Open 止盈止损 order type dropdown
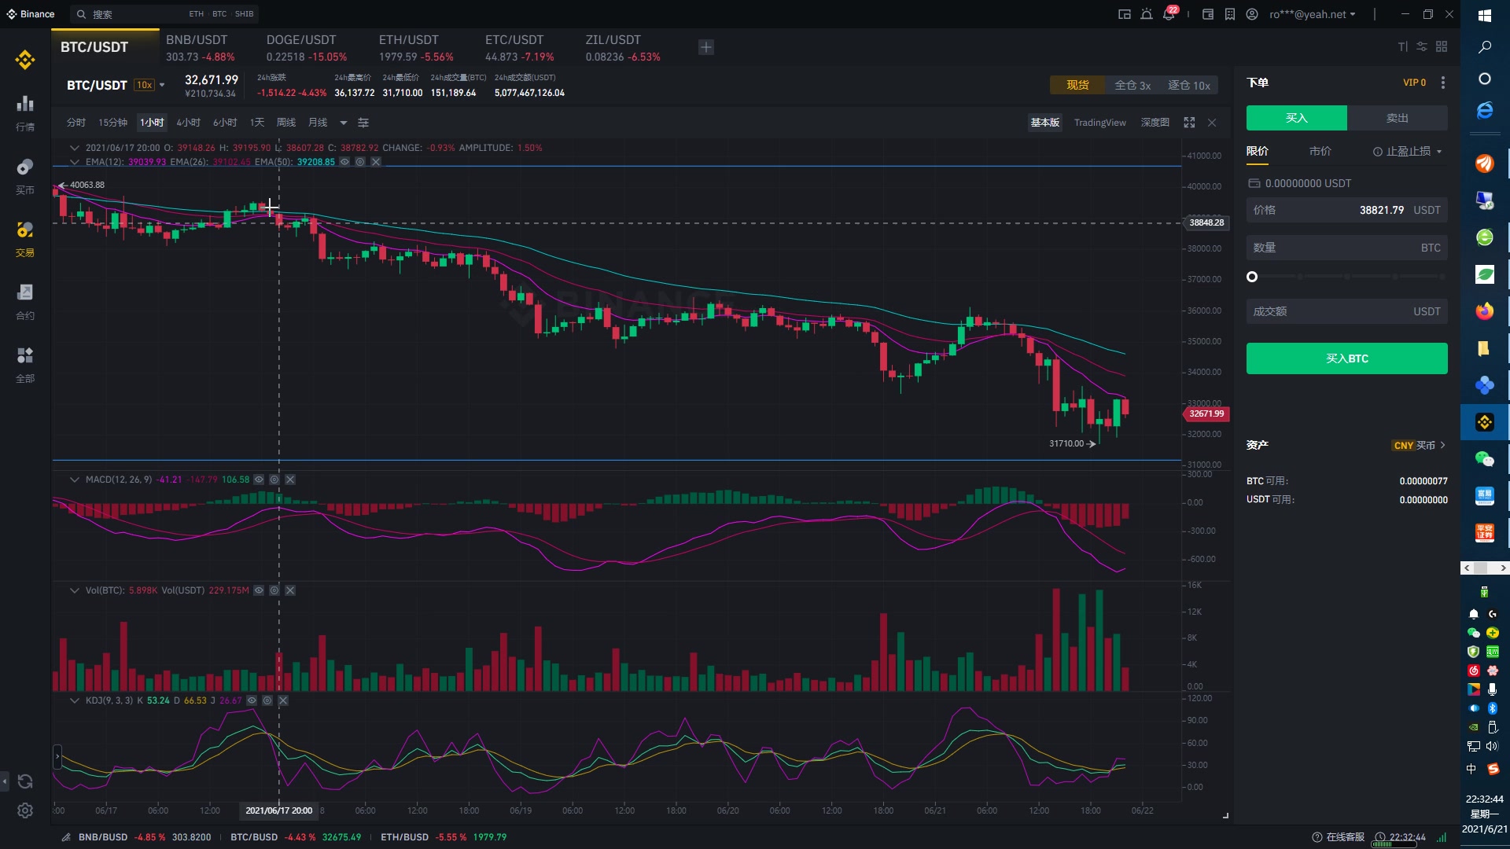 [x=1408, y=151]
